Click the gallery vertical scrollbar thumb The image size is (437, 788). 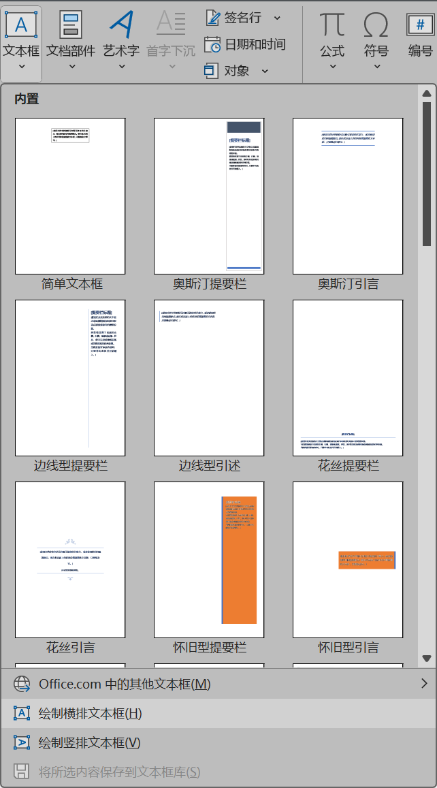click(427, 174)
